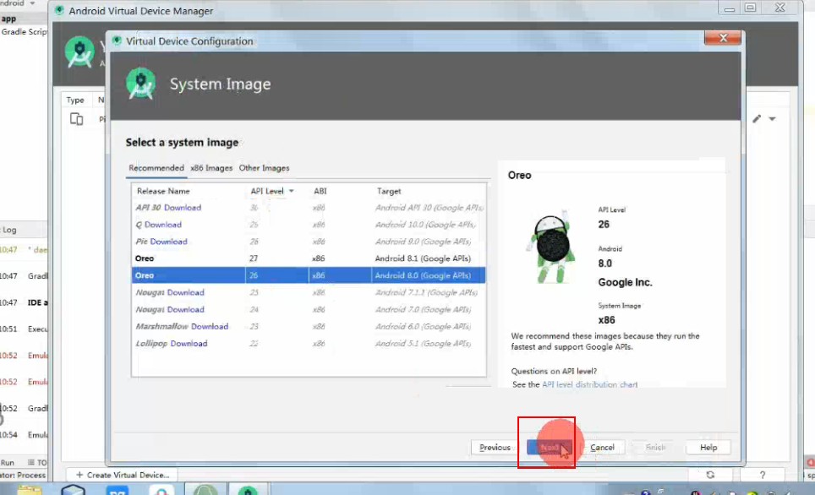815x495 pixels.
Task: Close the Virtual Device Configuration dialog
Action: [x=723, y=38]
